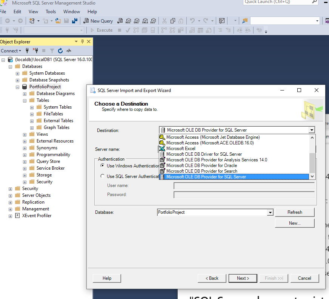Click the Save All icon
Viewport: 329px width, 299px height.
(74, 21)
